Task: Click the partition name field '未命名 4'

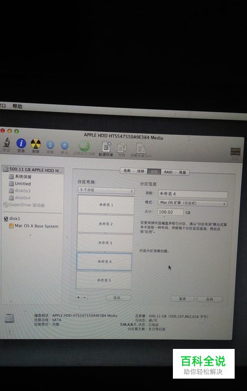Action: (x=193, y=194)
